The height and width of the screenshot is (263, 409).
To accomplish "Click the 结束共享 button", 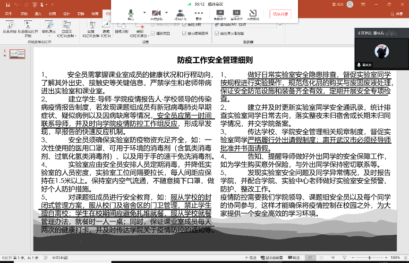I will tap(281, 14).
